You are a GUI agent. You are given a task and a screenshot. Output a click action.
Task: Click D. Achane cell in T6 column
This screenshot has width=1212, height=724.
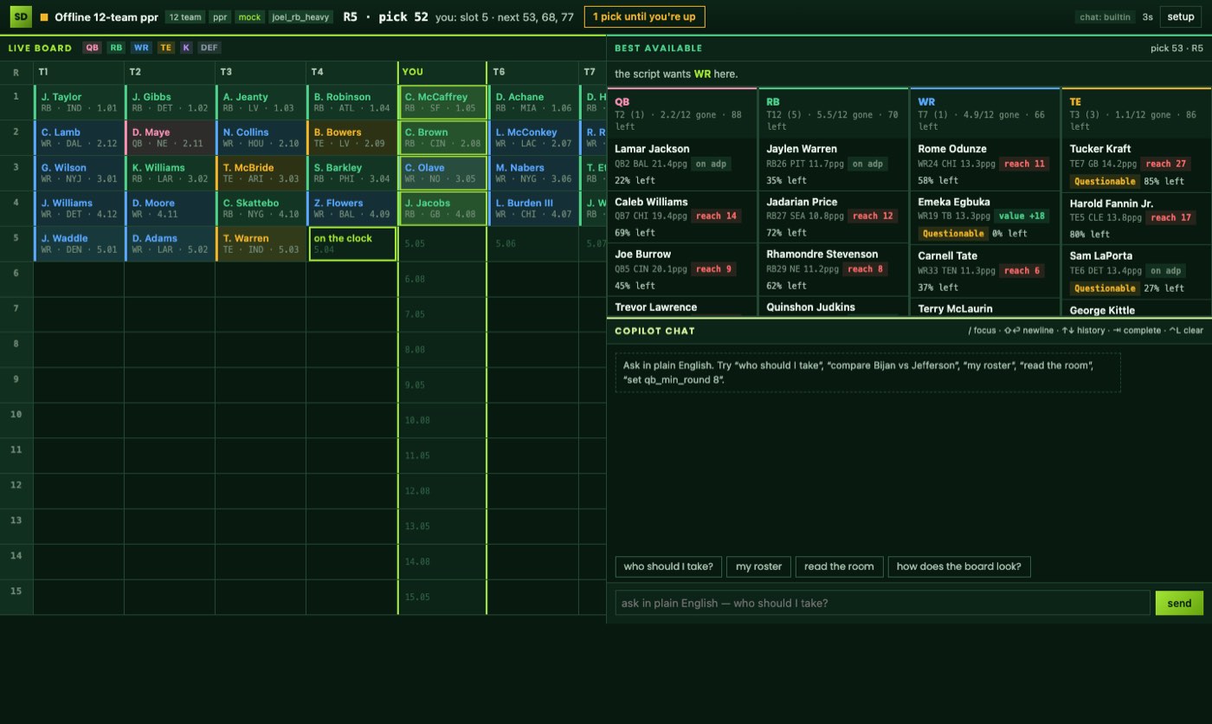(533, 102)
